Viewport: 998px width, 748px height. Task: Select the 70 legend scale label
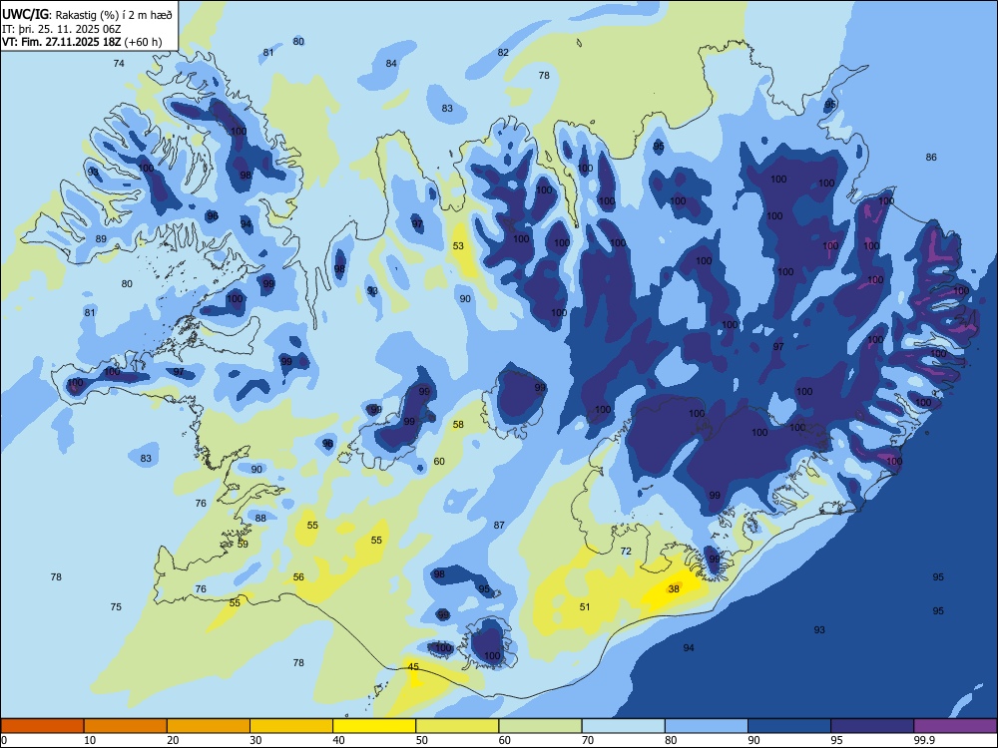pyautogui.click(x=588, y=740)
